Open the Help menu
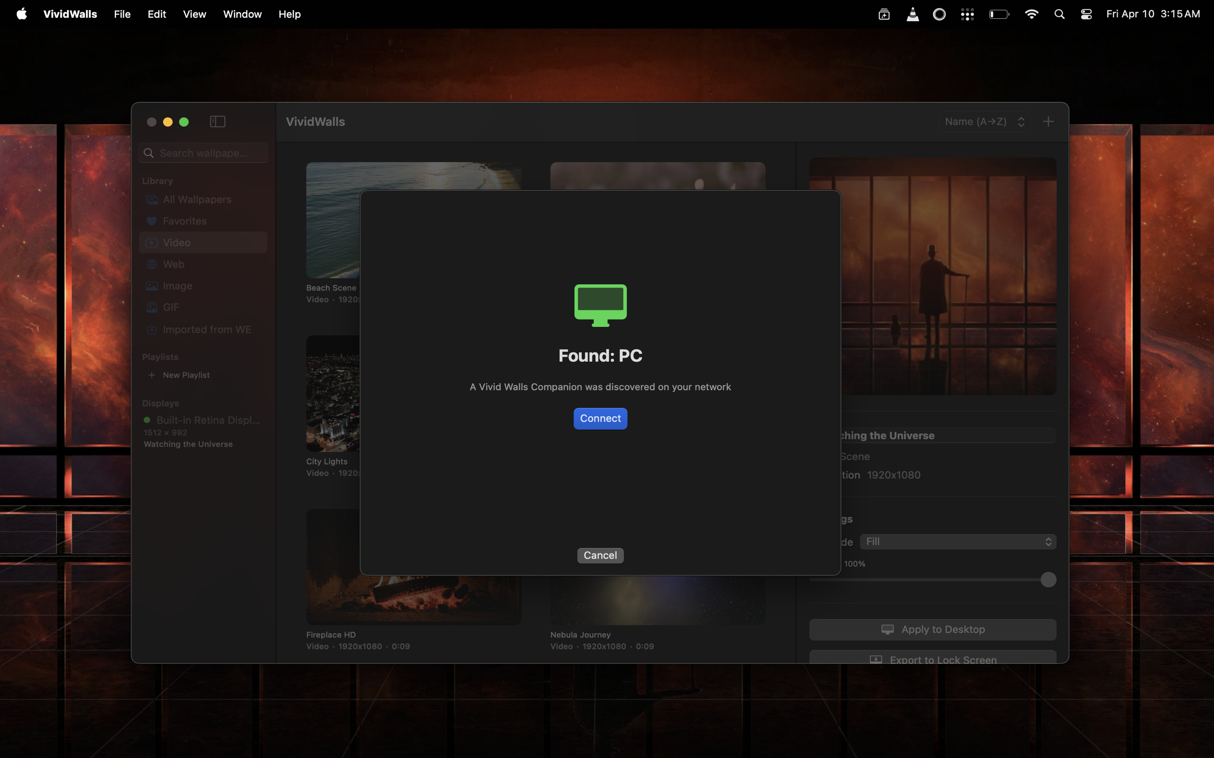 click(290, 14)
